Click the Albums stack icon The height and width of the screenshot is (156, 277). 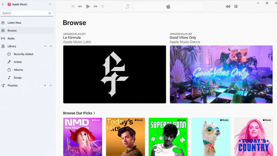(9, 70)
